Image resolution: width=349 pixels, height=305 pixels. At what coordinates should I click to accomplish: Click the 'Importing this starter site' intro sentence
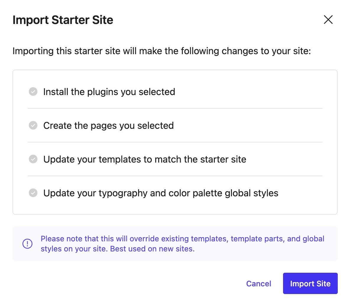point(161,51)
